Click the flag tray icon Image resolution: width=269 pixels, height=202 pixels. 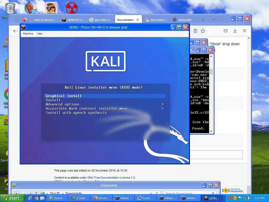coord(240,198)
